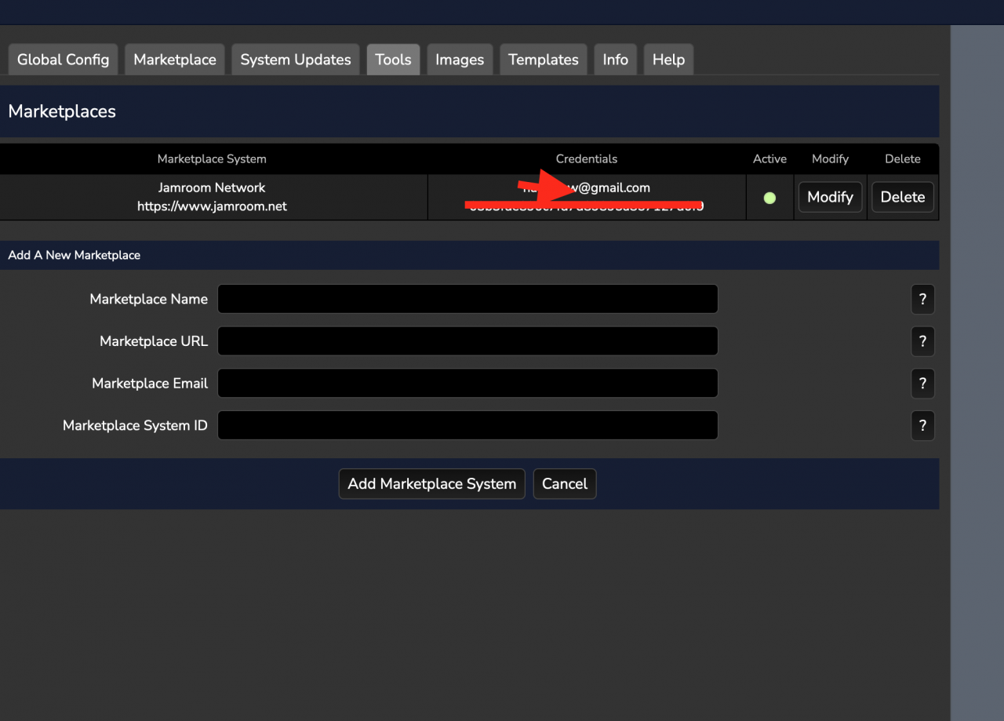Open help for Marketplace URL field
1004x721 pixels.
tap(922, 341)
